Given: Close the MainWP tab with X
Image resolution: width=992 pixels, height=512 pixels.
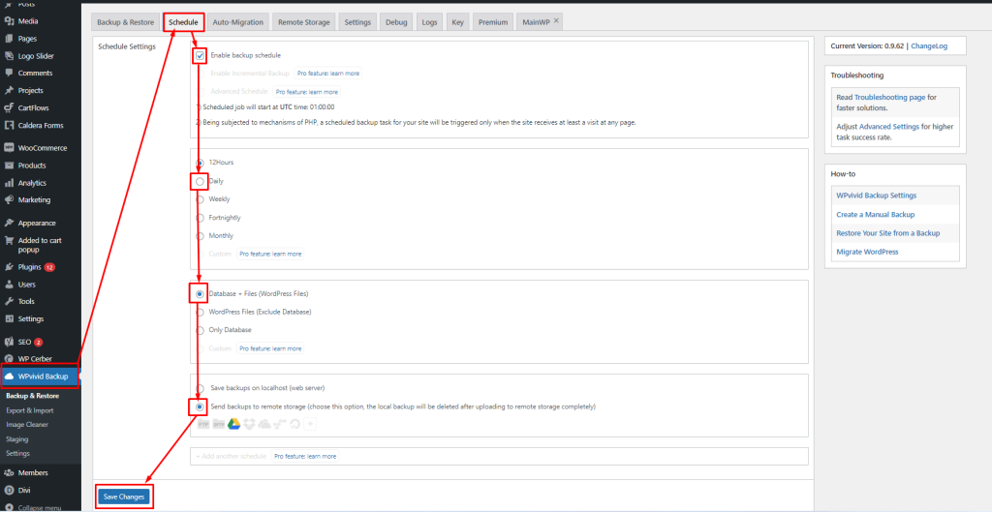Looking at the screenshot, I should pos(556,20).
